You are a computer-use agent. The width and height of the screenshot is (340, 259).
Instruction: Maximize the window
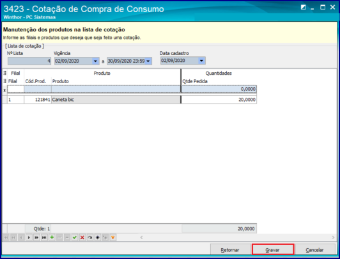323,8
